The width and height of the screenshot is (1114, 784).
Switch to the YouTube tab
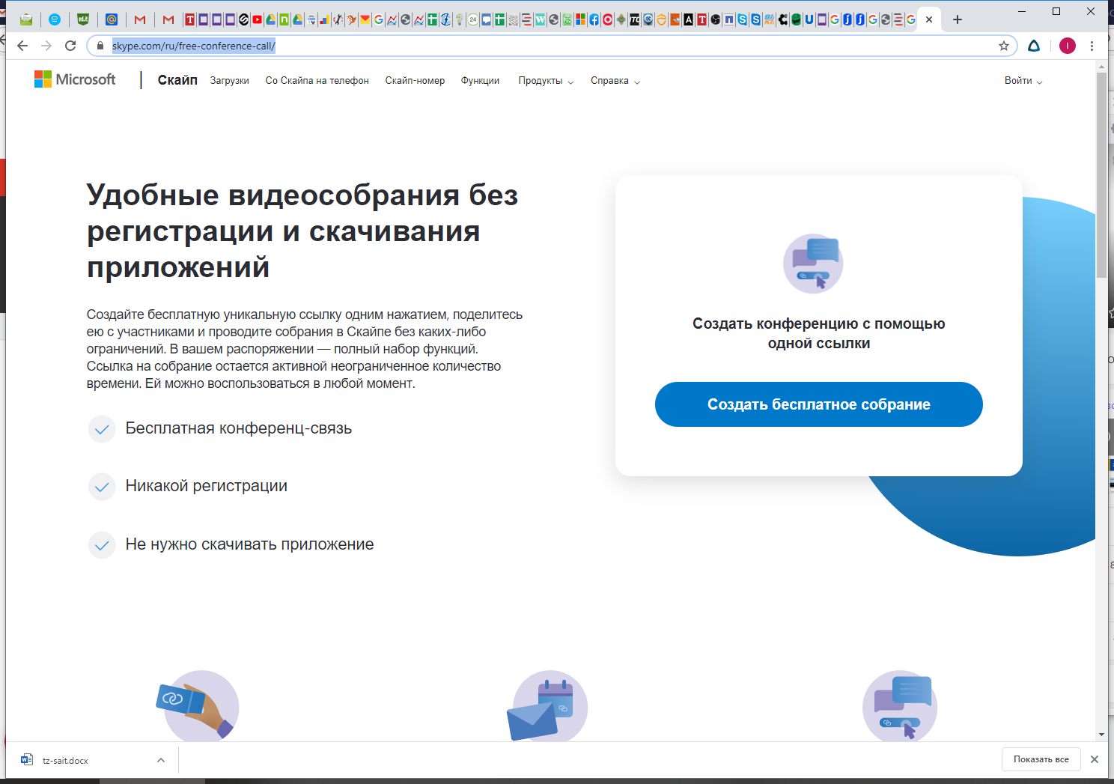[x=257, y=19]
